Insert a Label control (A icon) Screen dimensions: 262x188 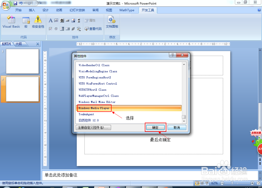51,20
